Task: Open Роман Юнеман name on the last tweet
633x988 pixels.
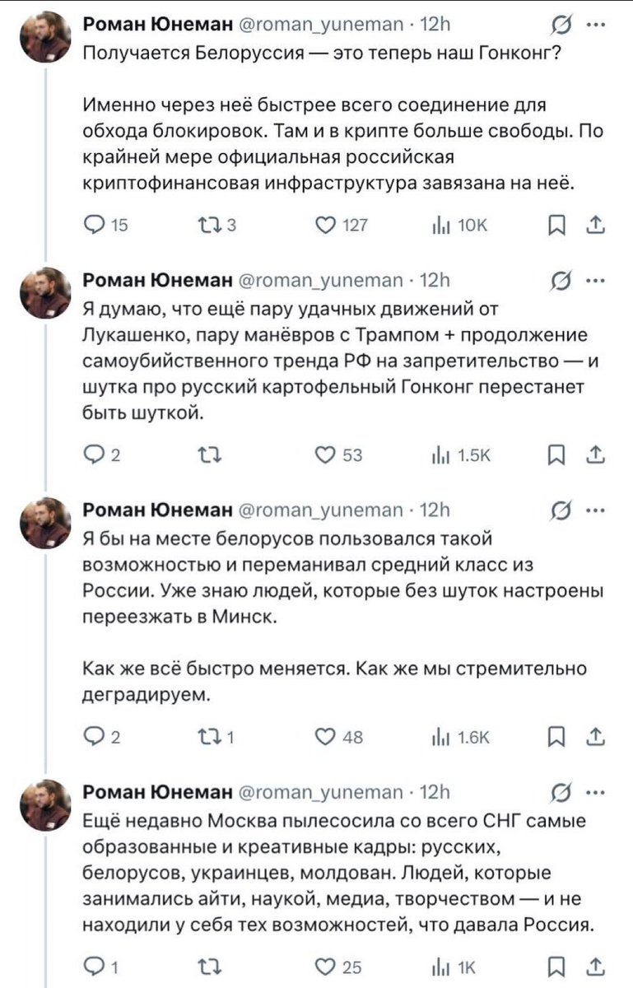Action: click(x=157, y=793)
